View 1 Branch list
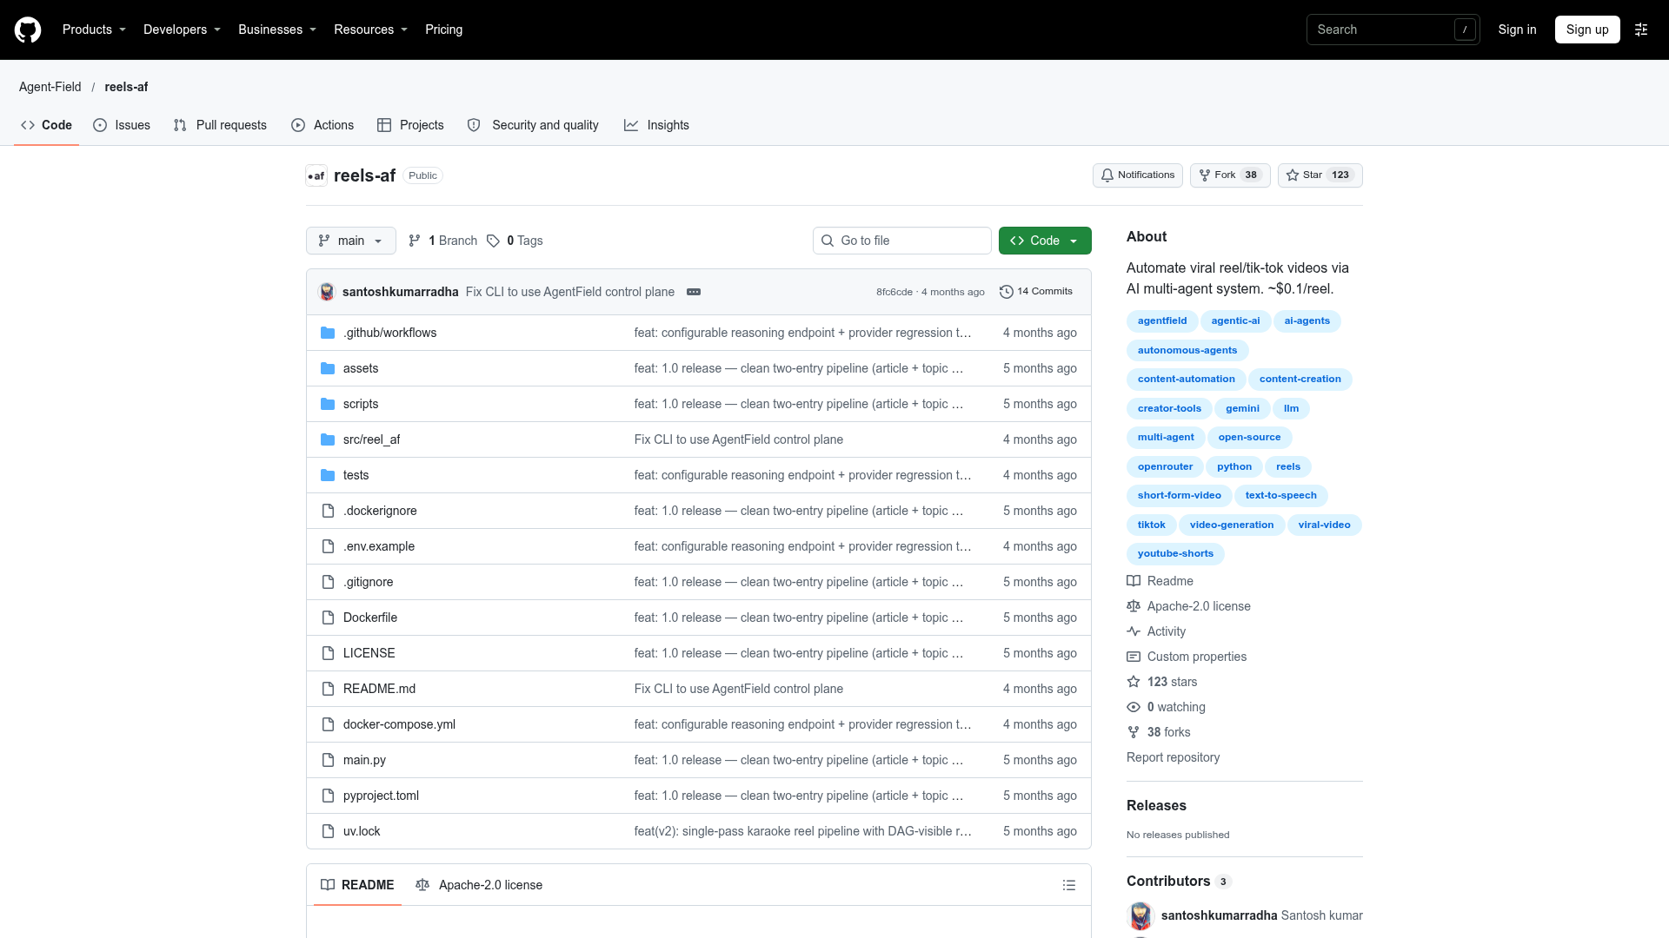This screenshot has height=938, width=1669. click(x=443, y=241)
